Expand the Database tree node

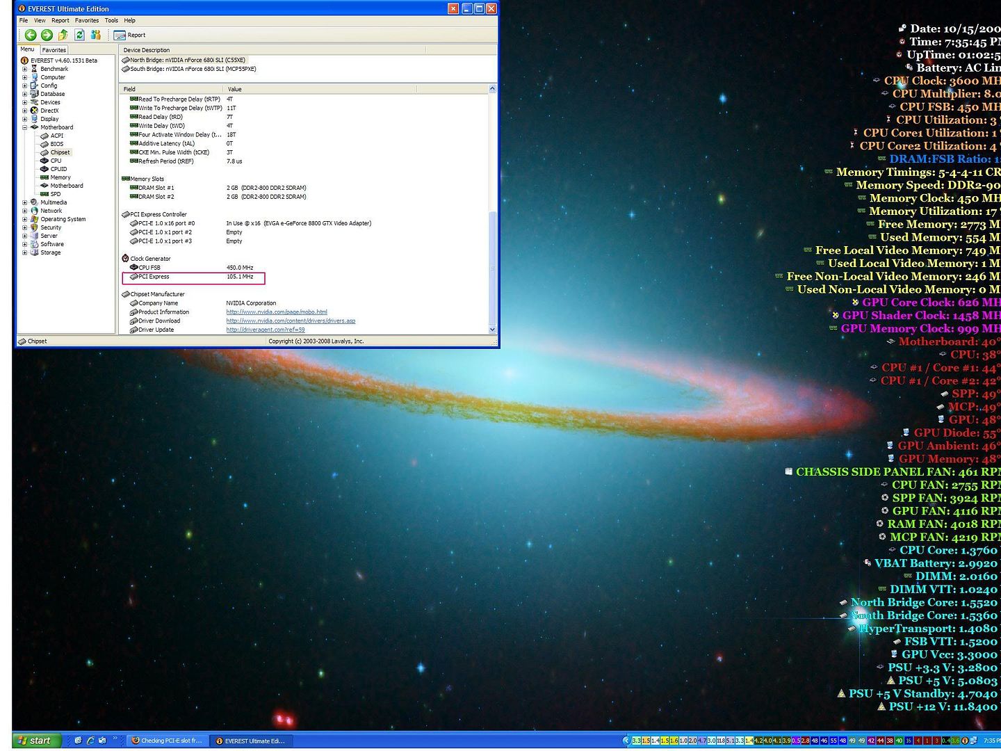pos(24,94)
